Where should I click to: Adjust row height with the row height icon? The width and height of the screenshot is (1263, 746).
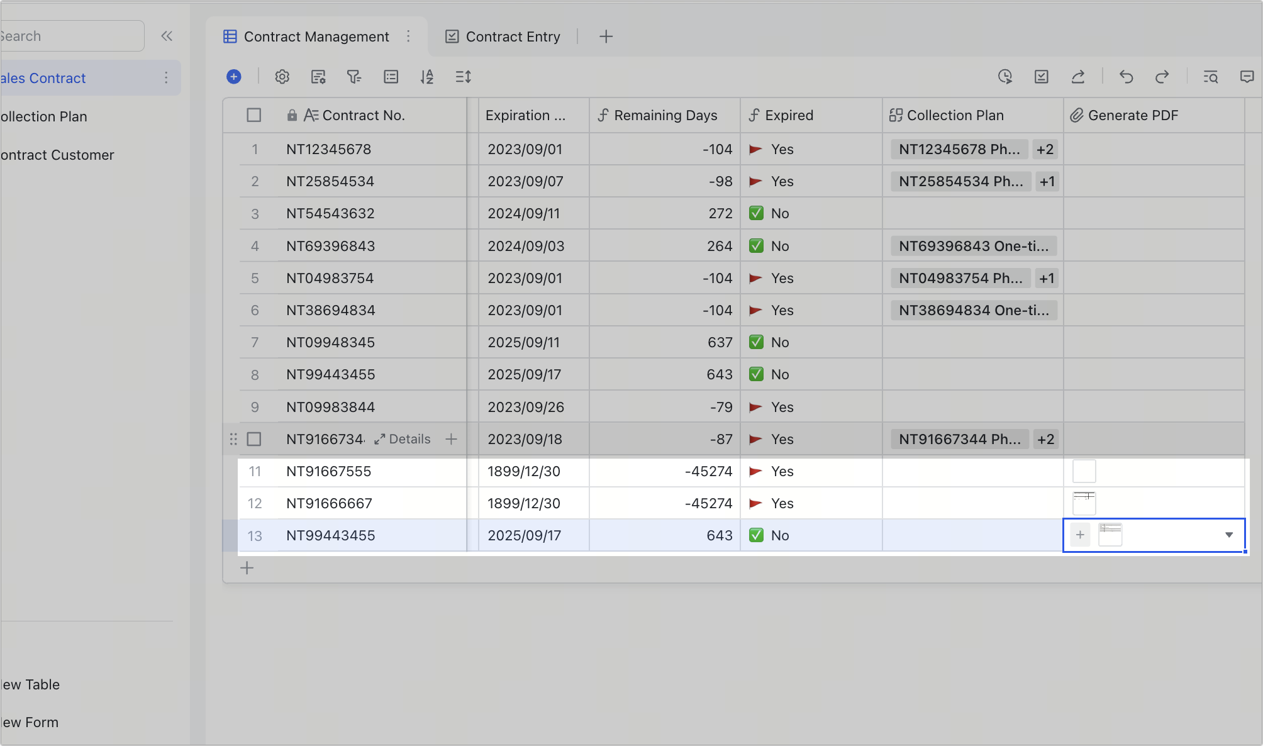tap(462, 77)
